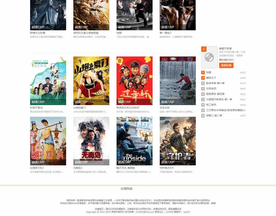The image size is (276, 216).
Task: Open the 村官不难当 movie poster
Action: pos(48,81)
